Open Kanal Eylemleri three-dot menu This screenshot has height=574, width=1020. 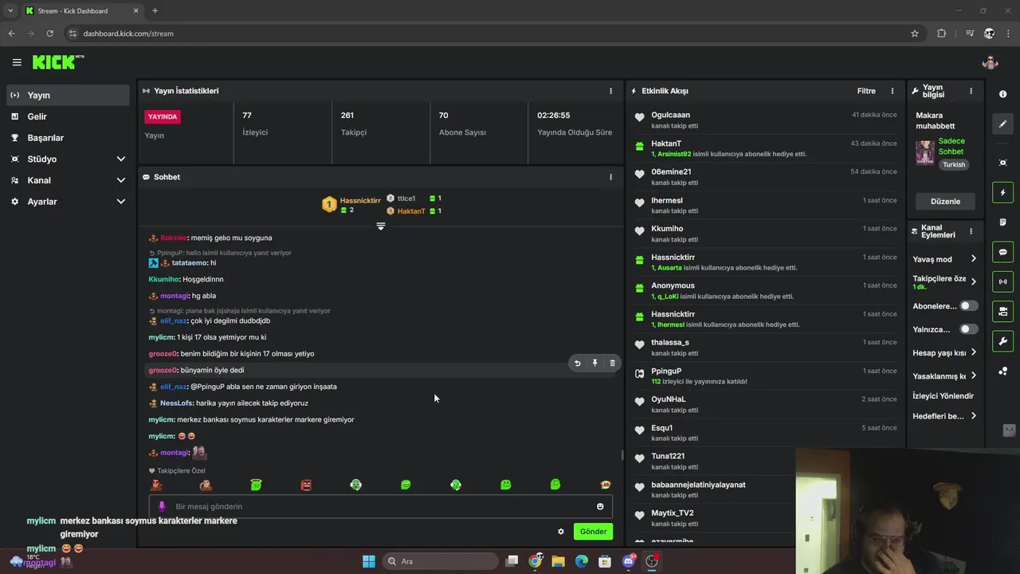tap(971, 231)
